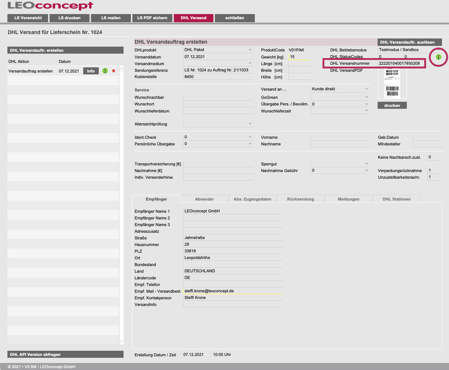Click the Höhe [cm] field
Image resolution: width=449 pixels, height=370 pixels.
tap(300, 77)
